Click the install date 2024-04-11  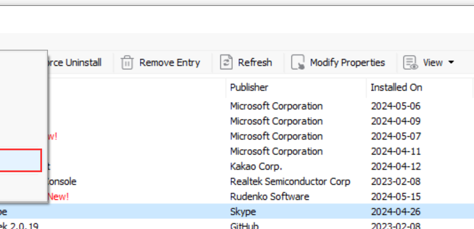point(396,151)
